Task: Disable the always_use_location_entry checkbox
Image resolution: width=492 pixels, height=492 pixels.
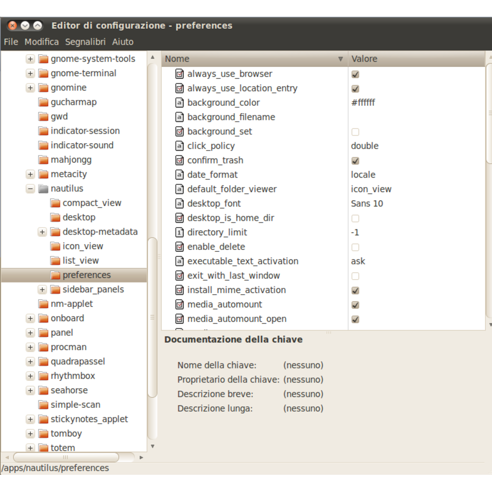Action: 355,89
